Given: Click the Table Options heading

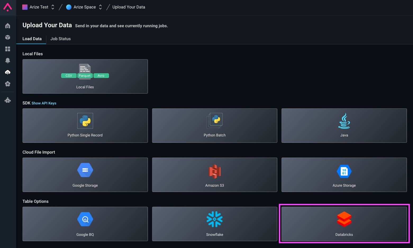Looking at the screenshot, I should (35, 201).
